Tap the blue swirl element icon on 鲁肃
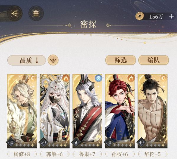The height and width of the screenshot is (159, 177). pyautogui.click(x=99, y=78)
